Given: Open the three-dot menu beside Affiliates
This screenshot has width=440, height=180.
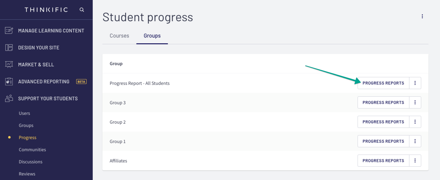Looking at the screenshot, I should [415, 161].
